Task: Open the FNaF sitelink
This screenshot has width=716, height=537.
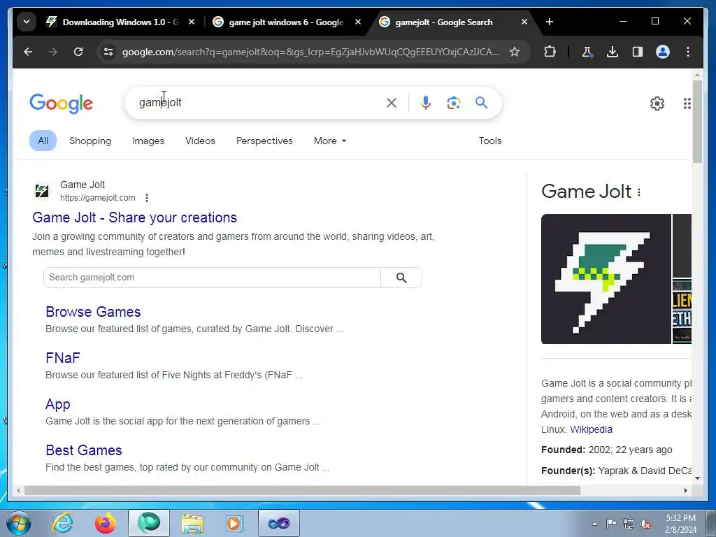Action: 63,358
